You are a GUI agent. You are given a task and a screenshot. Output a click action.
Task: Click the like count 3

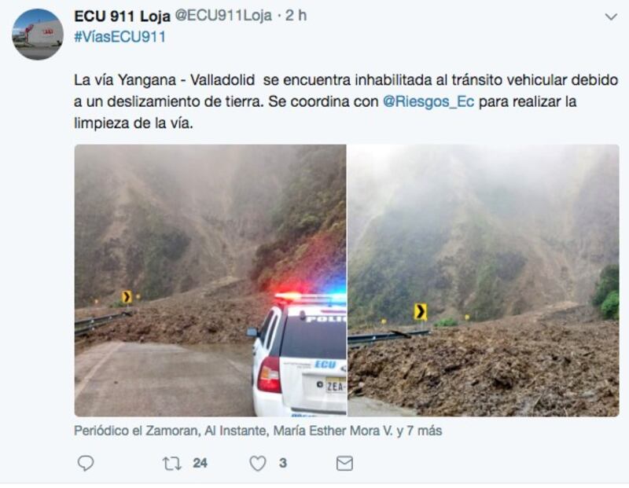tap(283, 463)
